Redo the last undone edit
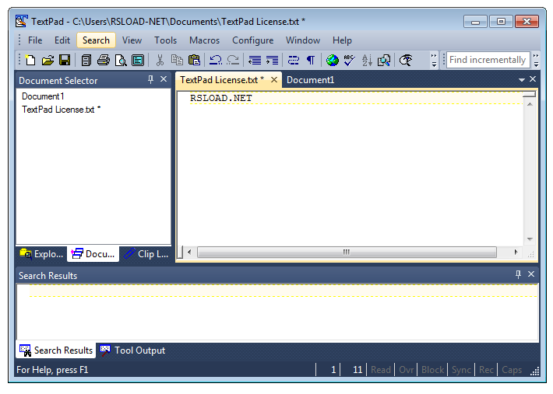This screenshot has width=553, height=394. tap(233, 60)
